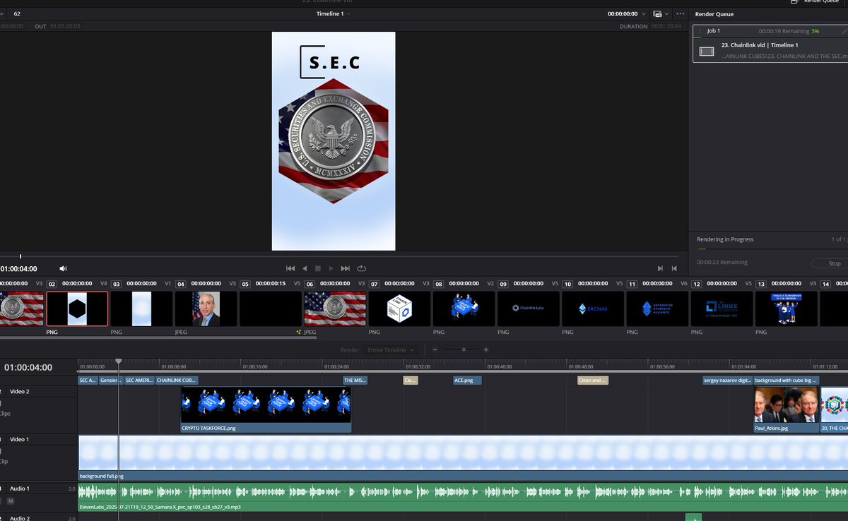Adjust the thumbnail zoom slider handle

(x=464, y=349)
